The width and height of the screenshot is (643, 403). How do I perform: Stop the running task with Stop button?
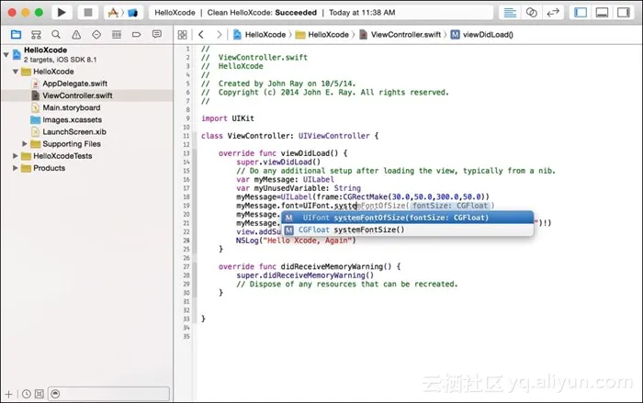[x=88, y=12]
